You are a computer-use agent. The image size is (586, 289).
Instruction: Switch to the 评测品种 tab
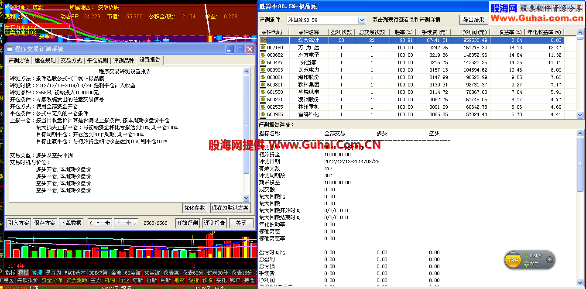click(123, 60)
